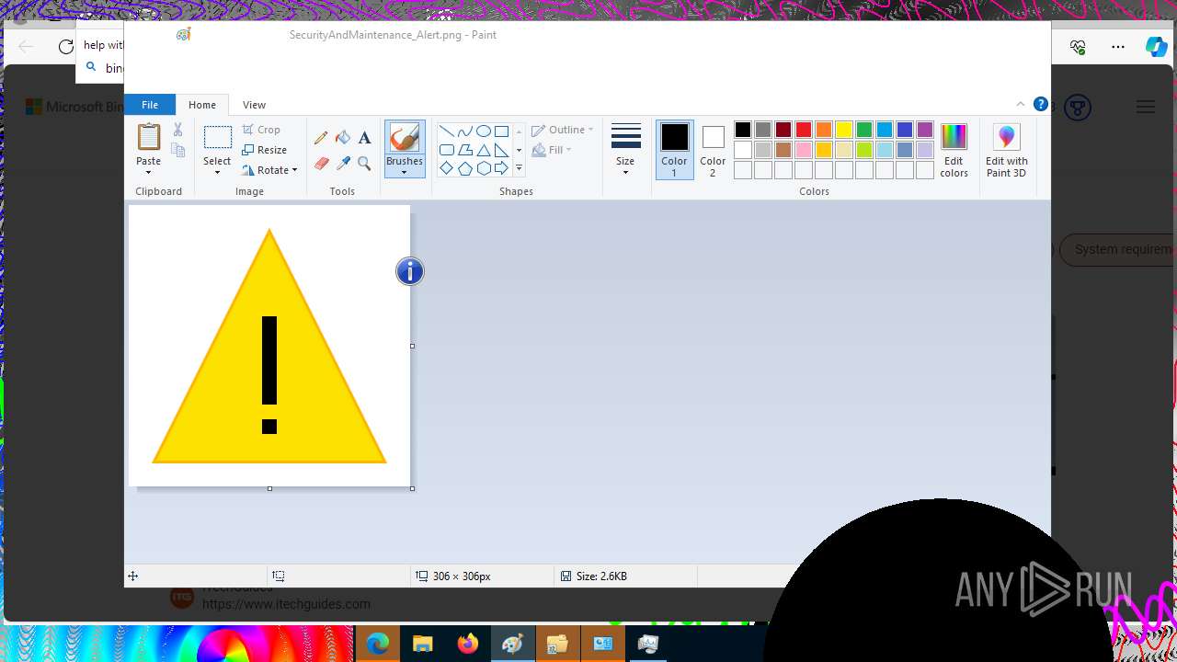Expand the Shapes gallery more arrow
1177x662 pixels.
[x=519, y=168]
